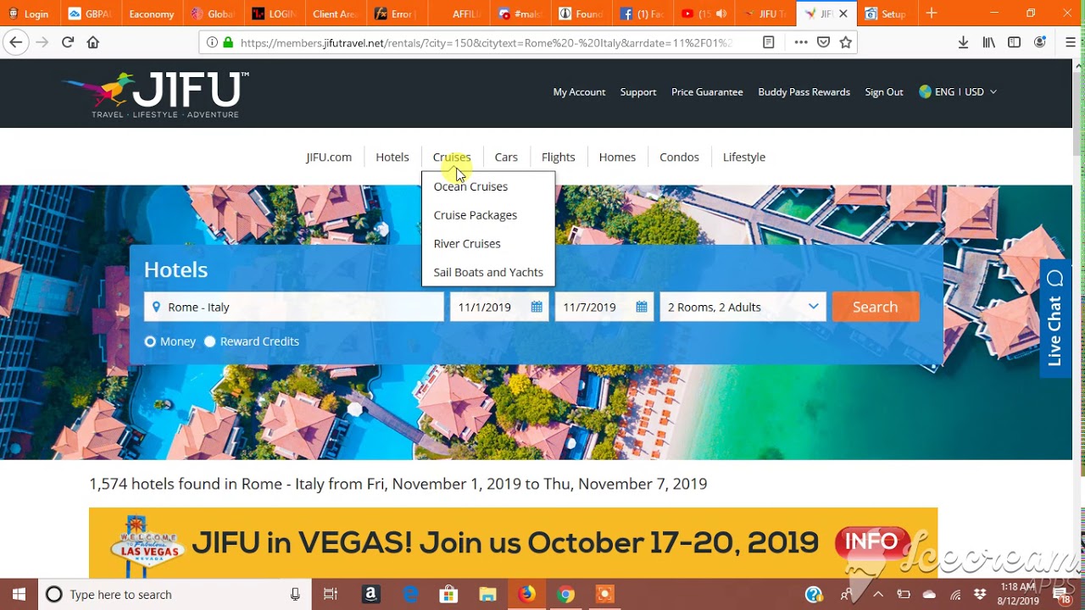Choose Sail Boats and Yachts entry
The image size is (1085, 610).
[x=488, y=272]
